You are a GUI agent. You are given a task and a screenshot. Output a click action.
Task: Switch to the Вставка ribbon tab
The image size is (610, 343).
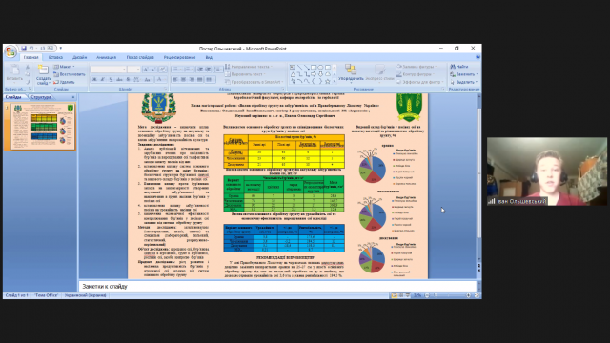coord(55,57)
